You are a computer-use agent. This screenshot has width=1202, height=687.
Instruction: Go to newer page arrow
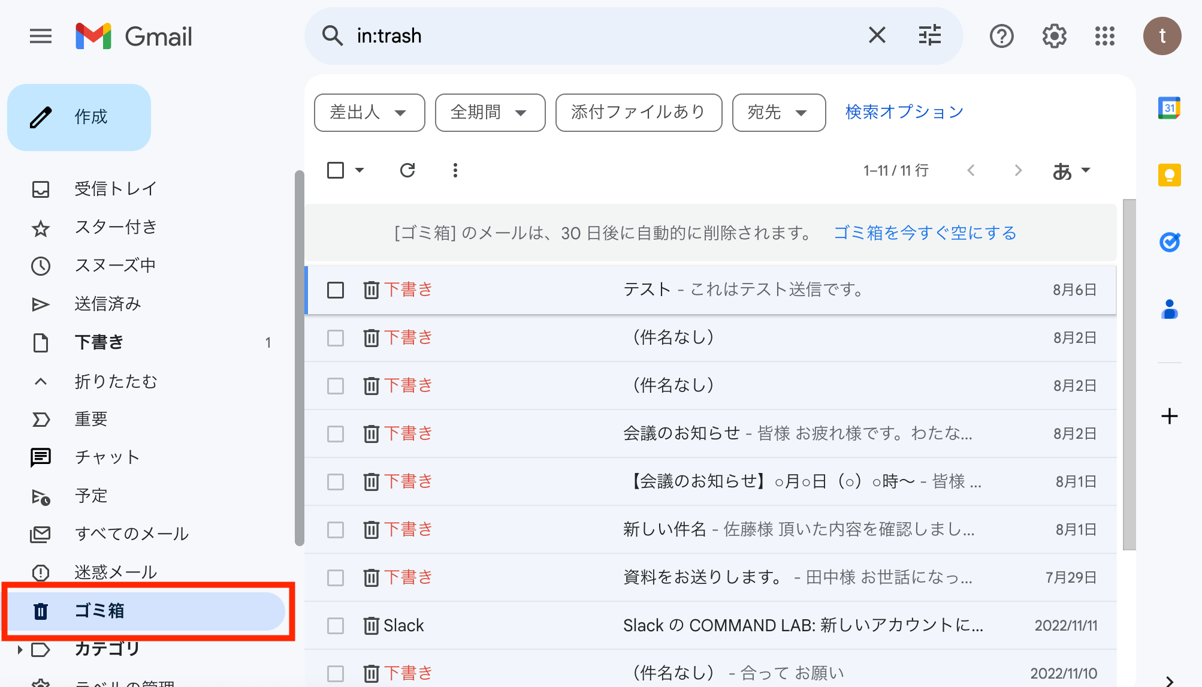tap(971, 170)
